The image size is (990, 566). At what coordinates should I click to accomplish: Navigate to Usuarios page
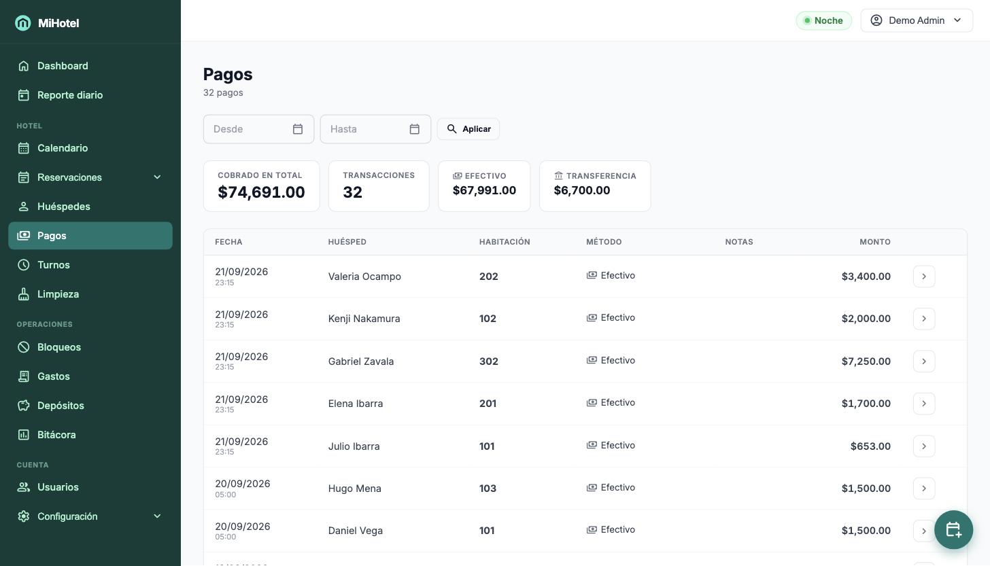click(x=90, y=487)
